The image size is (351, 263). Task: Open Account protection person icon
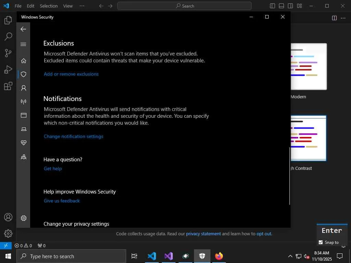tap(24, 88)
